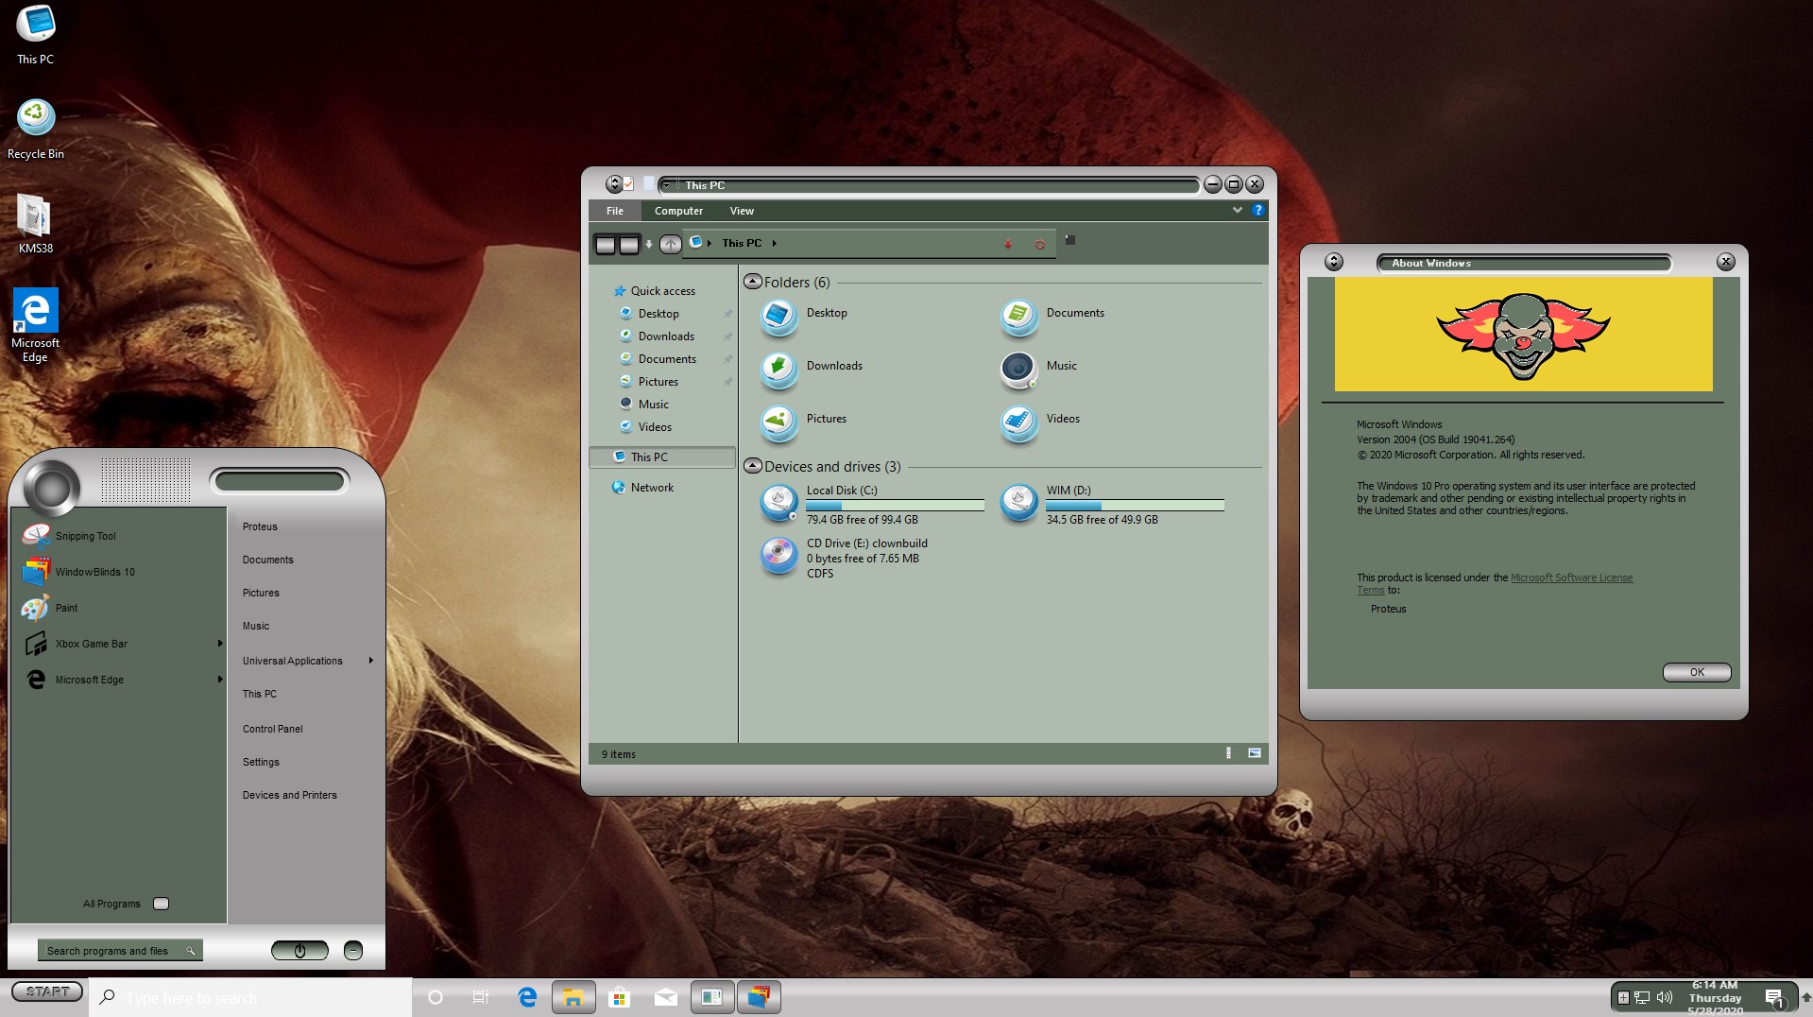The width and height of the screenshot is (1813, 1017).
Task: Click the Up one level arrow button
Action: (x=670, y=244)
